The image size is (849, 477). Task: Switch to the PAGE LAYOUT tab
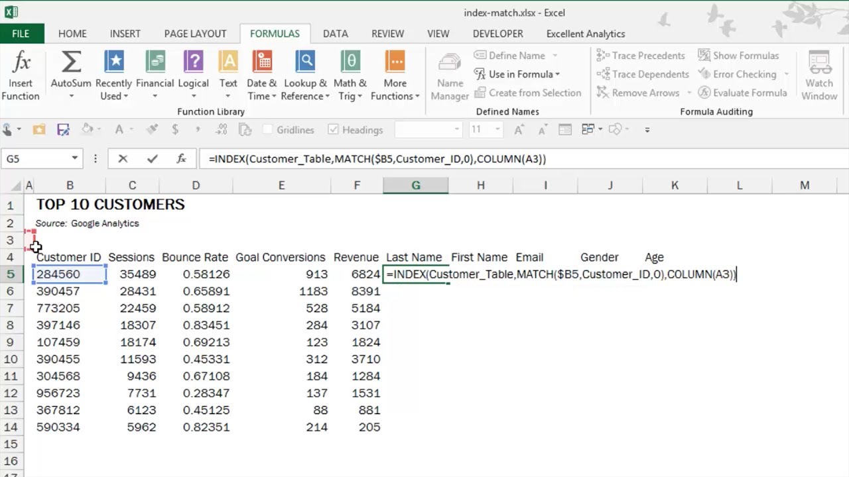[195, 34]
